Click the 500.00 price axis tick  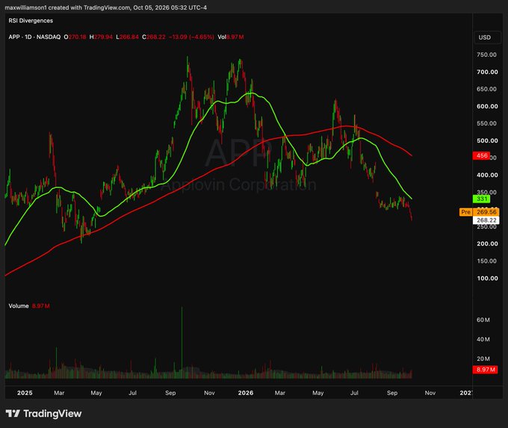click(487, 140)
